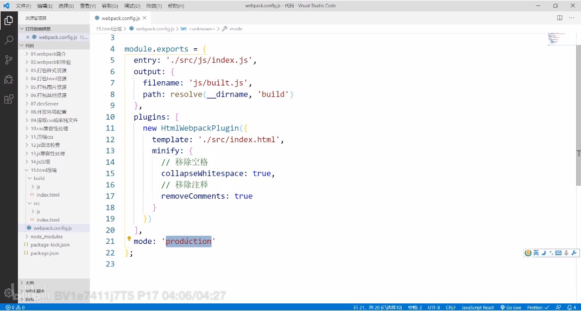Open the 选择(S) menu
This screenshot has width=581, height=311.
(66, 6)
